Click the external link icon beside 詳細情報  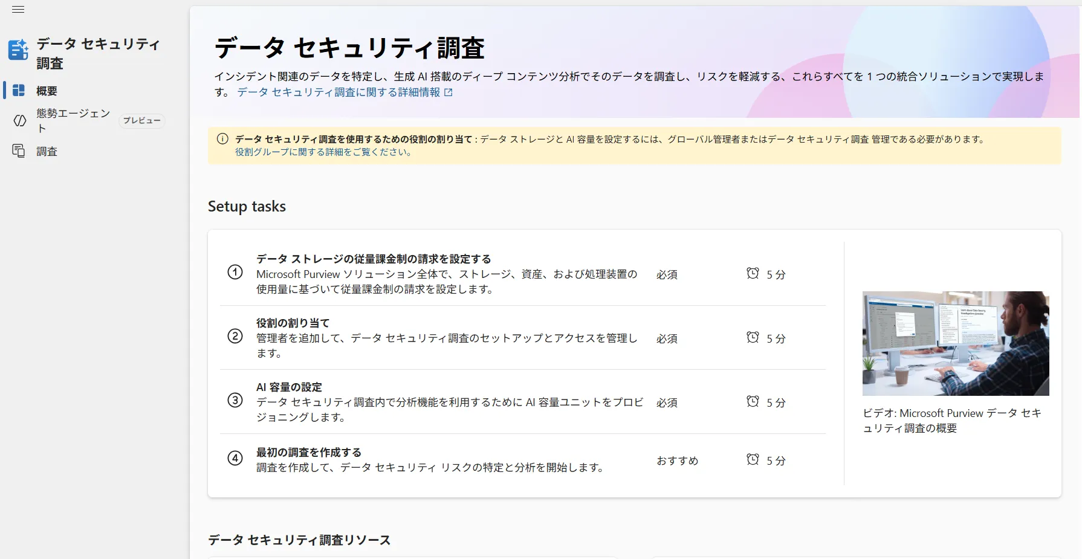(448, 92)
